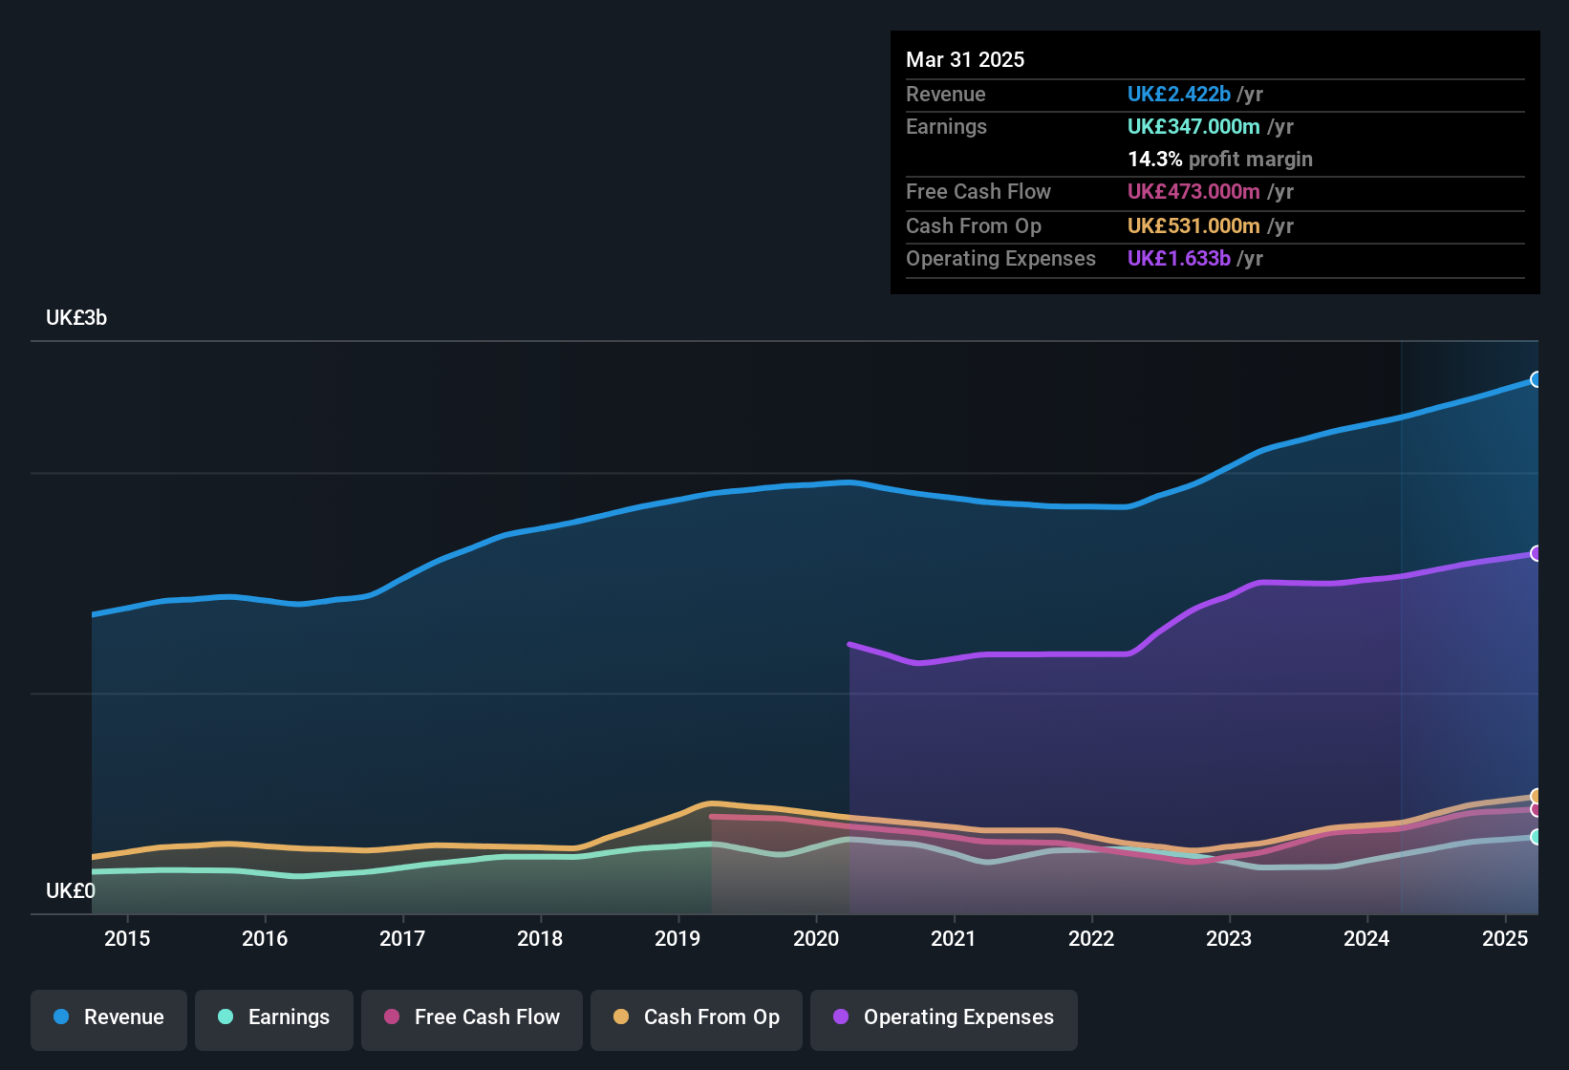Viewport: 1569px width, 1070px height.
Task: Expand the Mar 31 2025 tooltip panel
Action: coord(964,59)
